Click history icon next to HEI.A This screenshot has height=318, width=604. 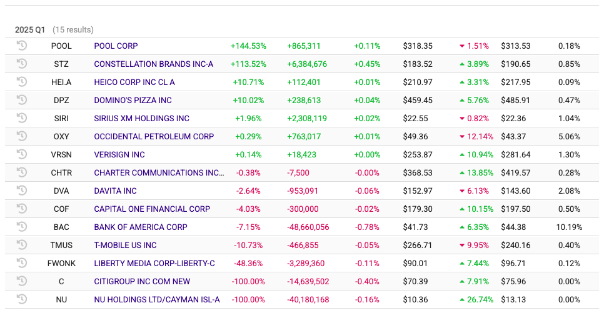[x=22, y=82]
